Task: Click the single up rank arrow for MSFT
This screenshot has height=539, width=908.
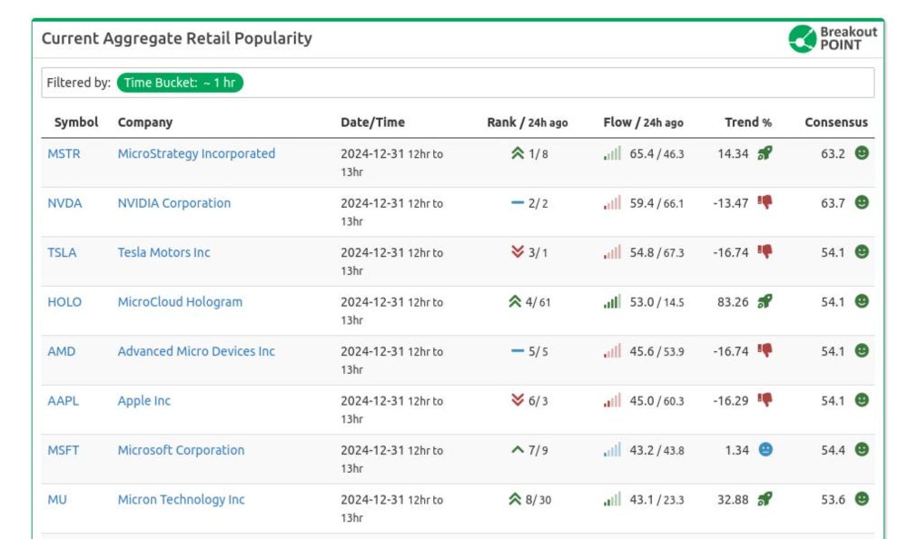Action: point(518,450)
